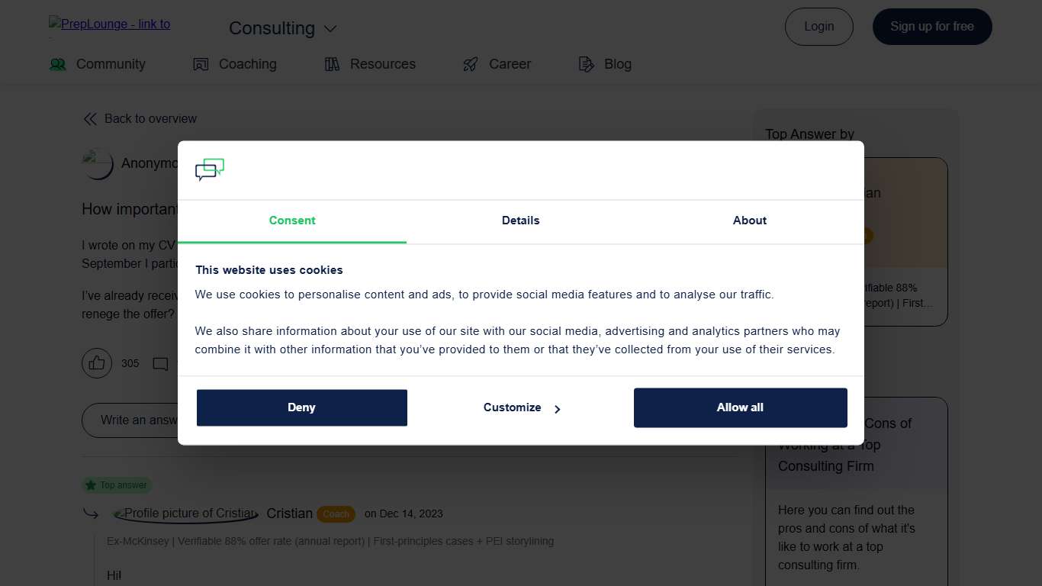Open the About tab
Viewport: 1042px width, 586px height.
coord(749,221)
